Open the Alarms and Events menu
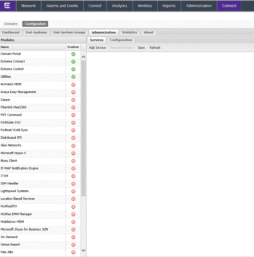This screenshot has width=254, height=257. 62,6
